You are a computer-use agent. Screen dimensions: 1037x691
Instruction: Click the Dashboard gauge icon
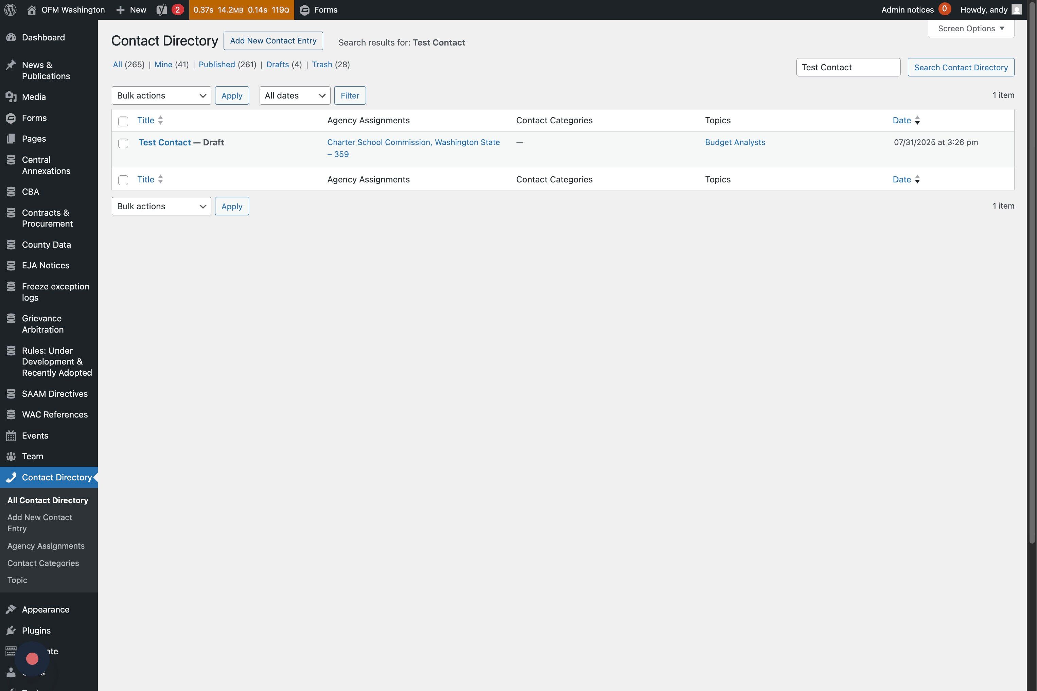11,37
